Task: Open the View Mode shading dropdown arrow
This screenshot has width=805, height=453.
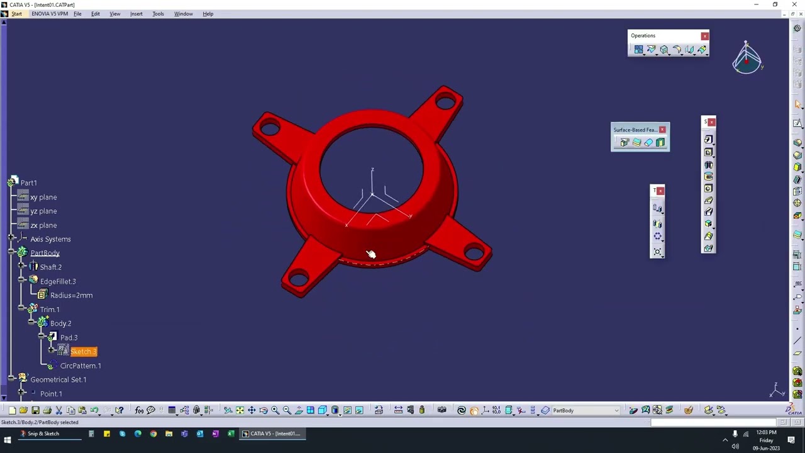Action: coord(340,415)
